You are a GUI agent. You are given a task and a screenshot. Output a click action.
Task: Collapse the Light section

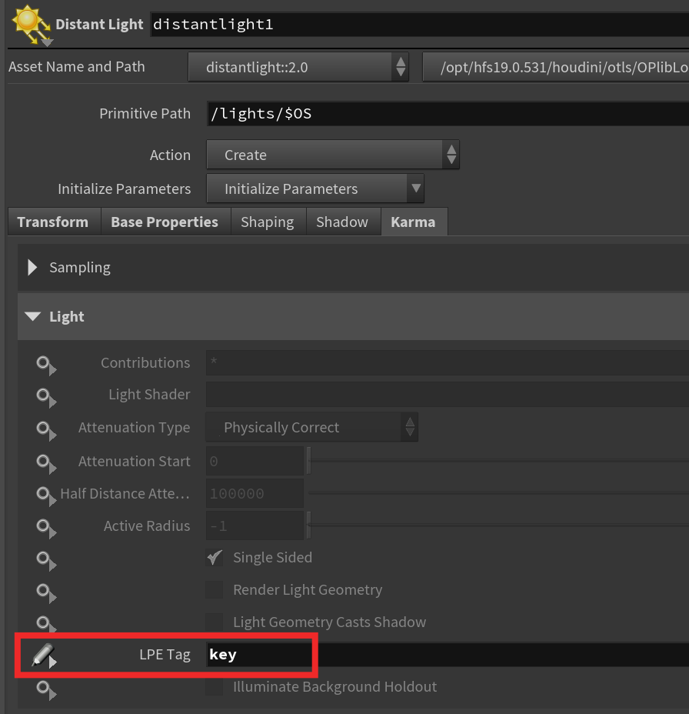pyautogui.click(x=33, y=316)
